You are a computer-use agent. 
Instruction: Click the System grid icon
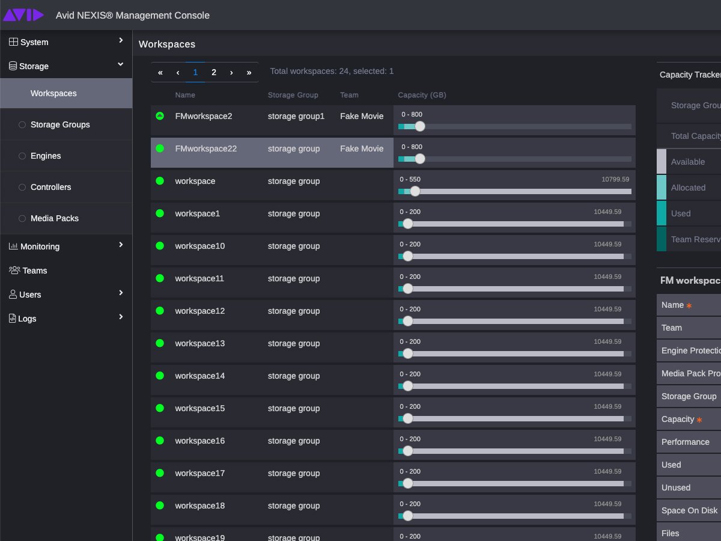[13, 42]
